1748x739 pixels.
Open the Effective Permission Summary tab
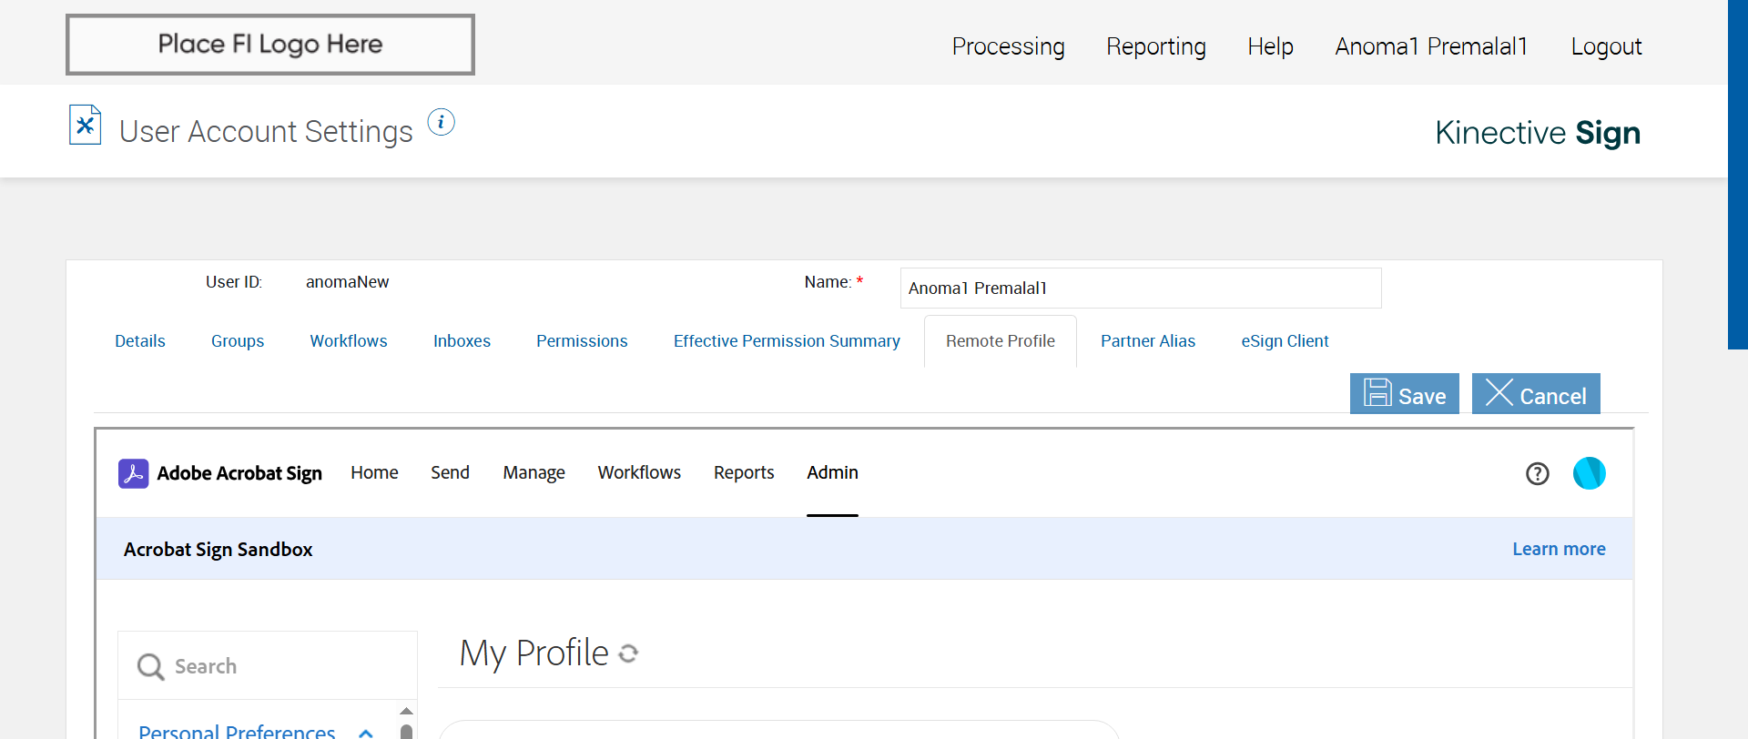point(787,341)
